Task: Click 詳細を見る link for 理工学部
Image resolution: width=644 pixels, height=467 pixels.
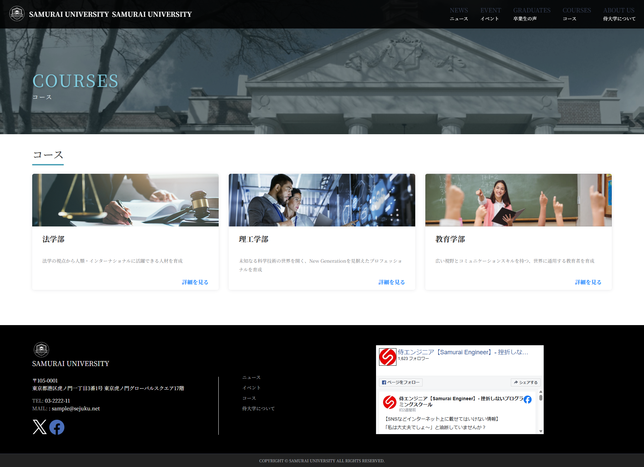Action: tap(391, 282)
